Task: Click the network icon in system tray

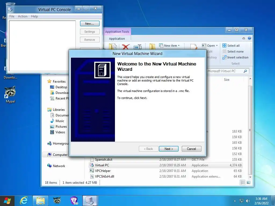Action: point(241,201)
